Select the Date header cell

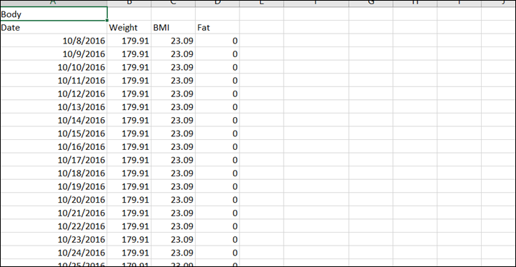click(54, 28)
